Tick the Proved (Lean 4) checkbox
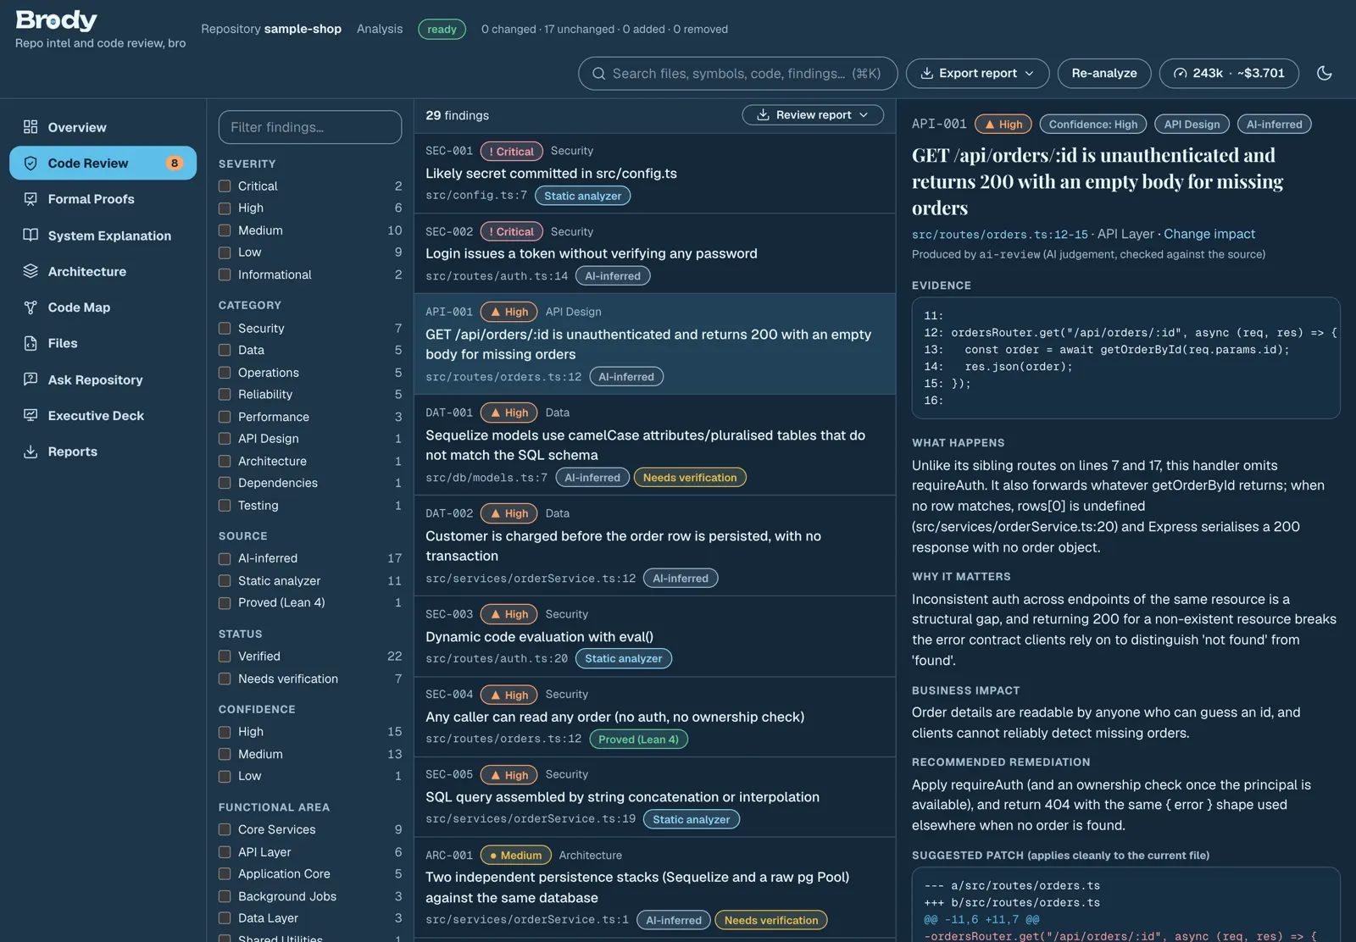This screenshot has height=942, width=1356. (225, 603)
